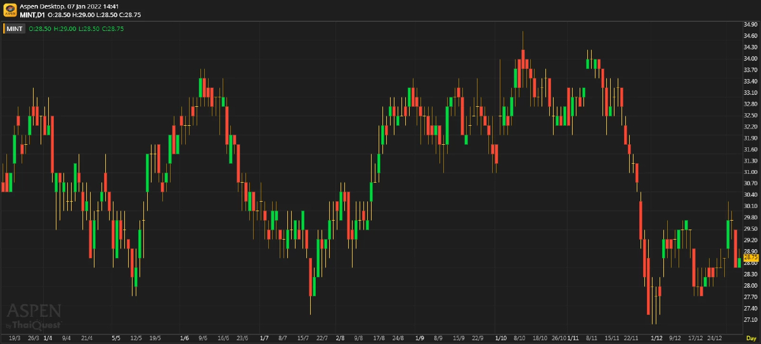This screenshot has width=761, height=344.
Task: Click the 33.40 price axis label
Action: (x=751, y=81)
